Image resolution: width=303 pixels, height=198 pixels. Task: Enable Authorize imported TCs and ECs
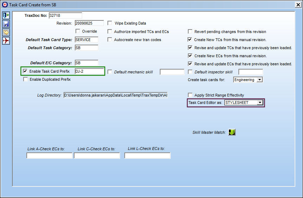point(110,32)
